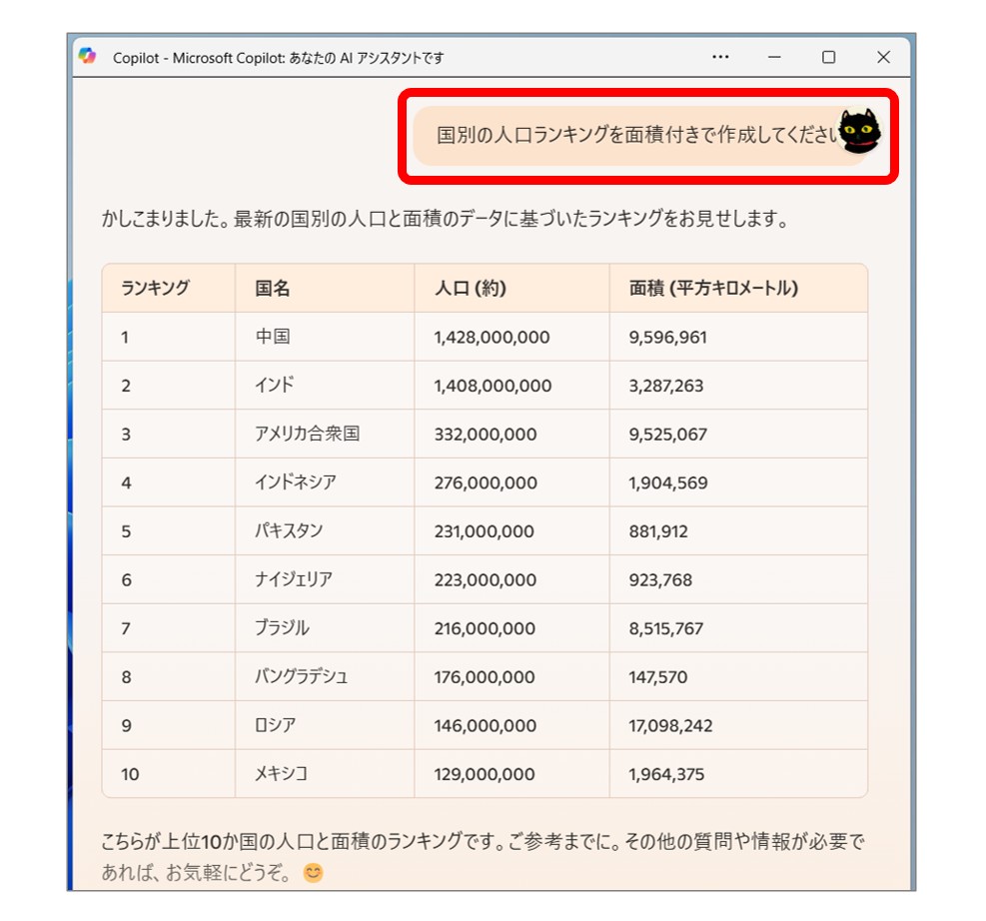Screen dimensions: 986x921
Task: Click the Copilot logo in the title bar
Action: tap(87, 57)
